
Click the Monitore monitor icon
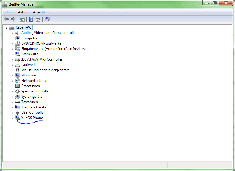click(17, 75)
